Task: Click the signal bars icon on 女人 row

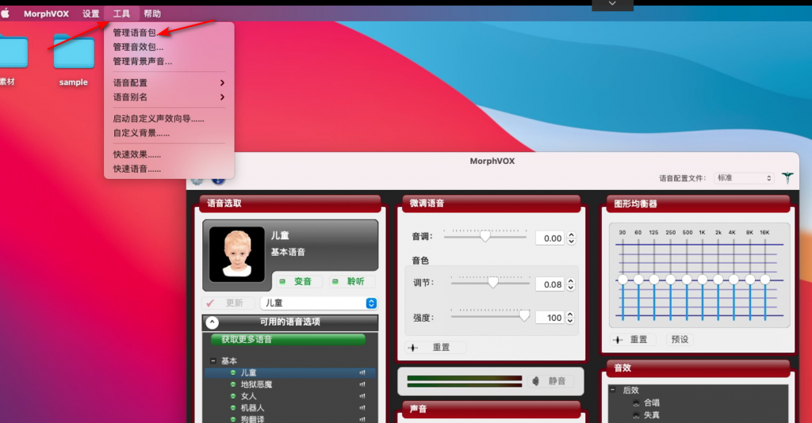Action: coord(362,396)
